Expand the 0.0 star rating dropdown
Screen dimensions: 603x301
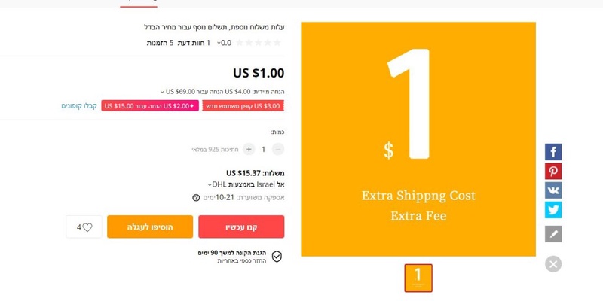click(220, 44)
